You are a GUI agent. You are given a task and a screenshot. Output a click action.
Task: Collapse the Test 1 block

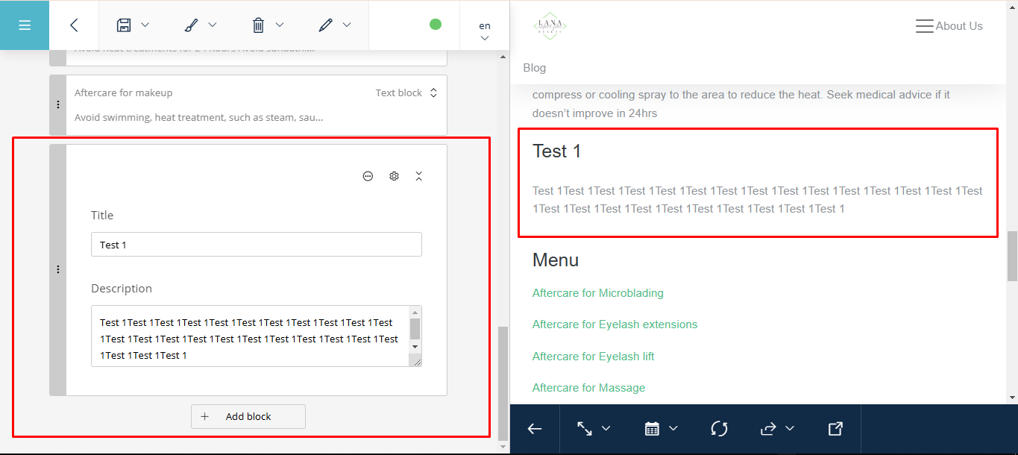coord(419,176)
